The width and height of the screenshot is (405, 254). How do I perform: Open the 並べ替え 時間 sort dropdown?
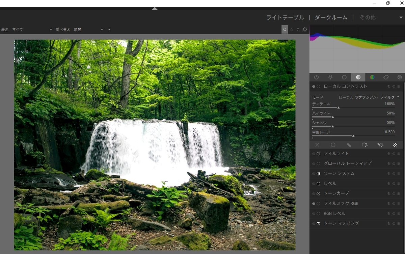coord(88,30)
